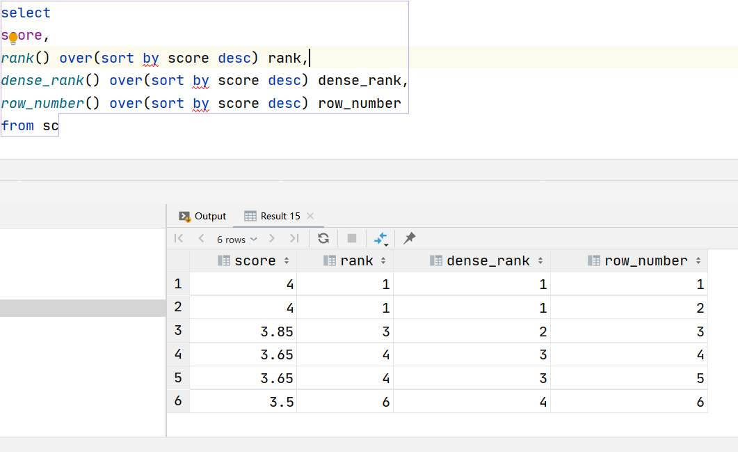
Task: Click the rank() function in editor
Action: click(x=25, y=58)
